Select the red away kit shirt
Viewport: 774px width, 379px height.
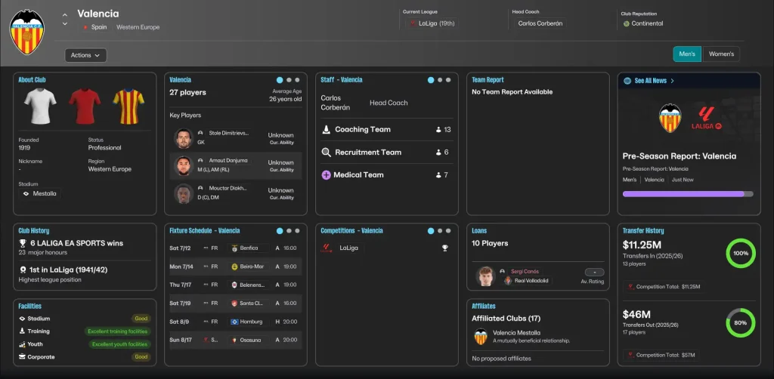[x=85, y=106]
